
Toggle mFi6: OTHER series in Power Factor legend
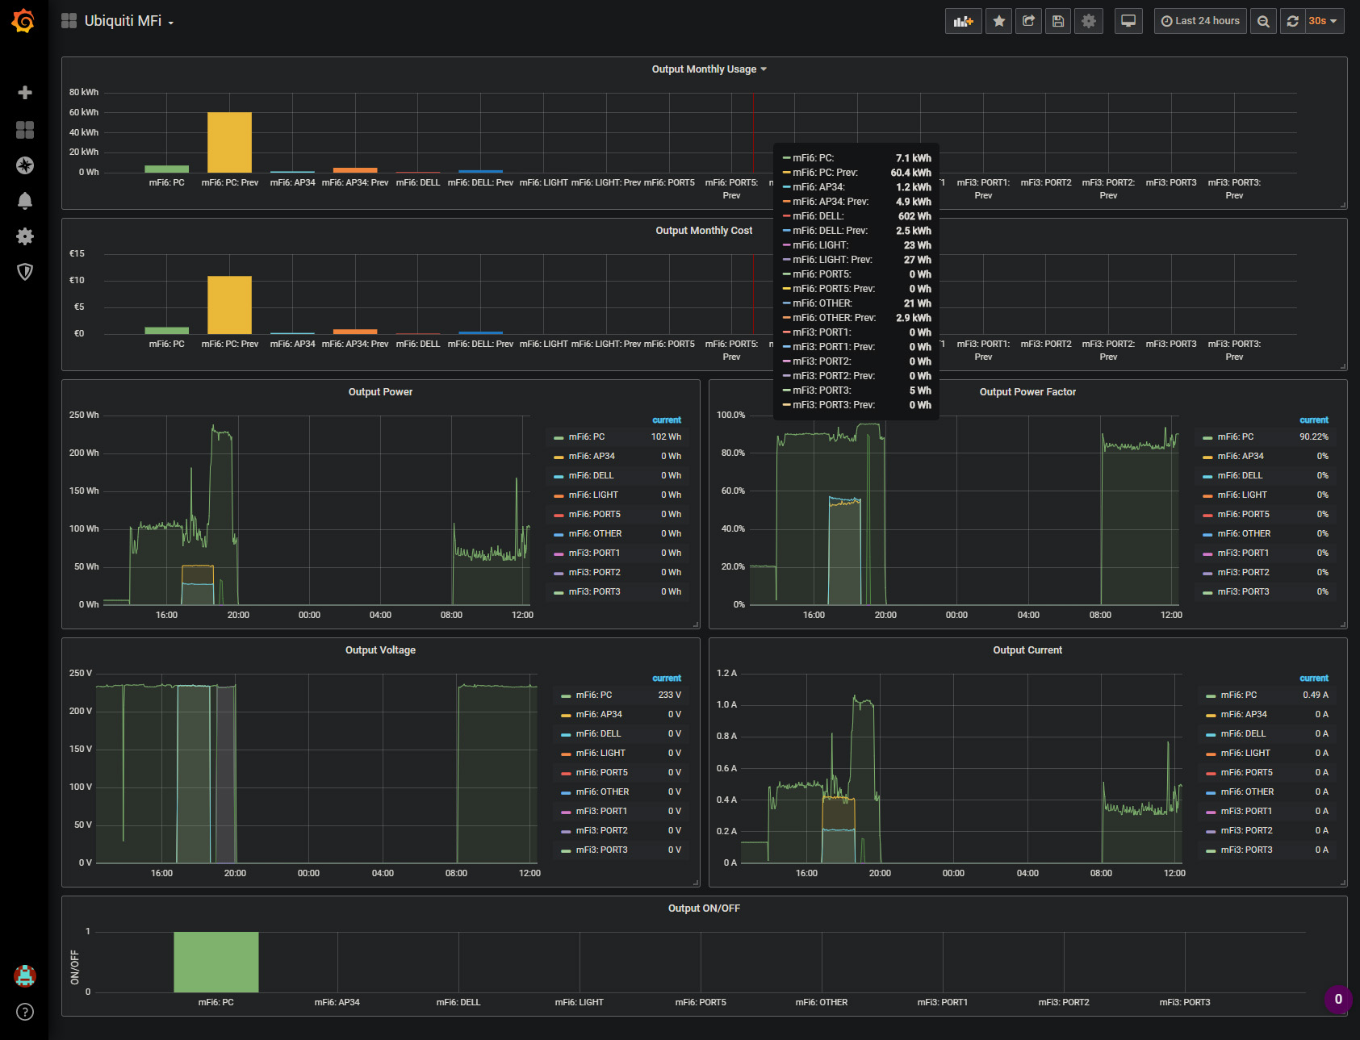tap(1244, 534)
